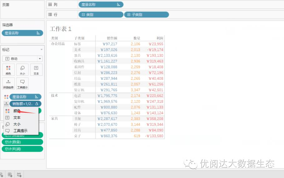The width and height of the screenshot is (284, 178).
Task: Choose 大小 in the popup menu
Action: 21,124
